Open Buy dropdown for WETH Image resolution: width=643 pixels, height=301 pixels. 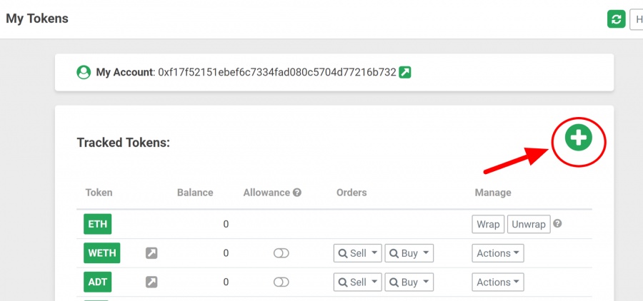click(409, 253)
